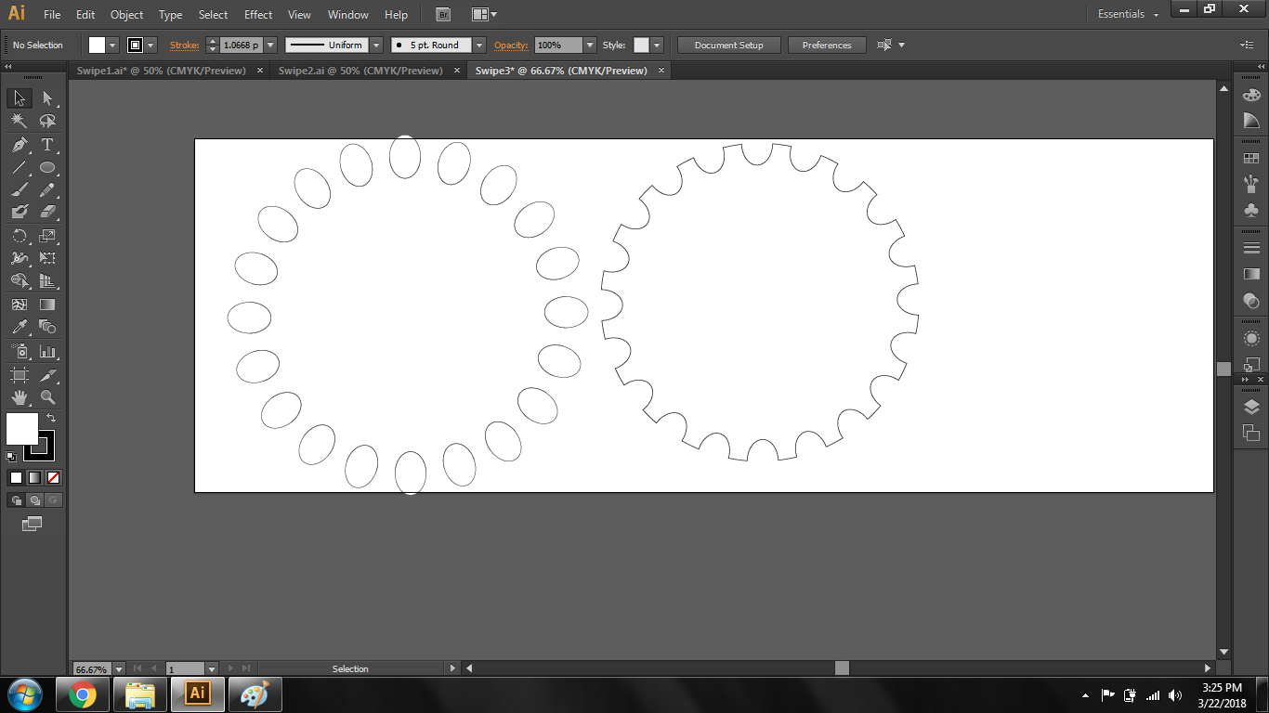
Task: Open the Essentials workspace switcher
Action: [1128, 15]
